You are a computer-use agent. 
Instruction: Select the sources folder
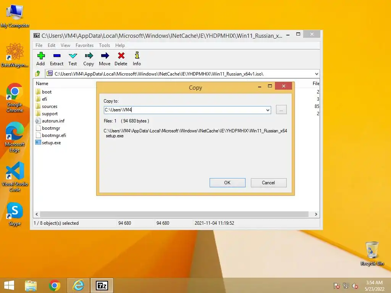pyautogui.click(x=46, y=106)
